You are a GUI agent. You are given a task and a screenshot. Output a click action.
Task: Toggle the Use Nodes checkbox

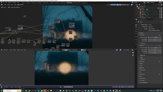[x=18, y=5]
